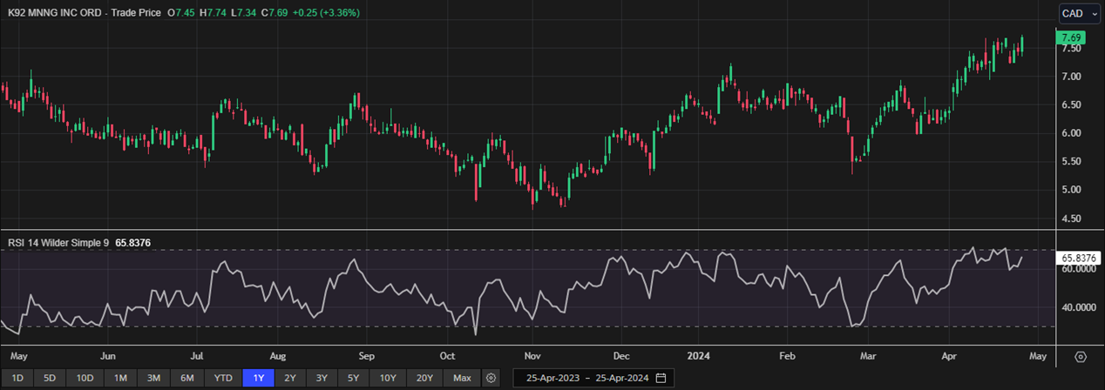1105x390 pixels.
Task: Set chart range to 2Y
Action: [290, 378]
